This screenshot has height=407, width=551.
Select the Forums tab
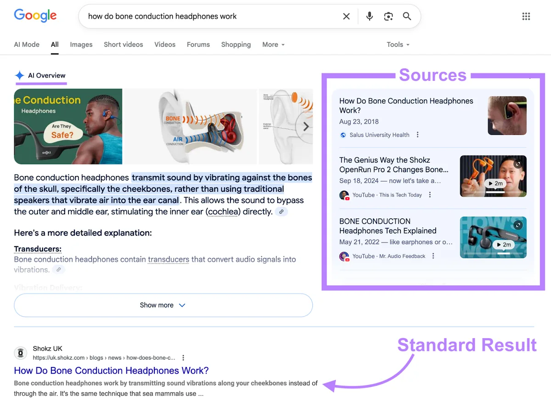pos(198,45)
